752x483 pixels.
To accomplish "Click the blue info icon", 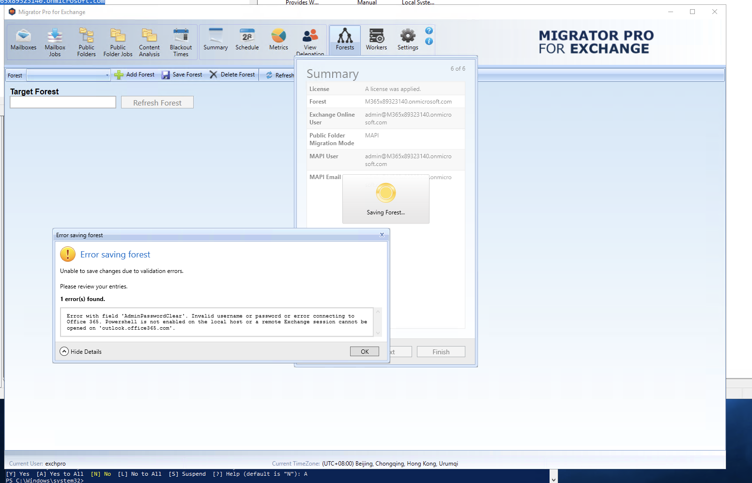I will coord(429,41).
